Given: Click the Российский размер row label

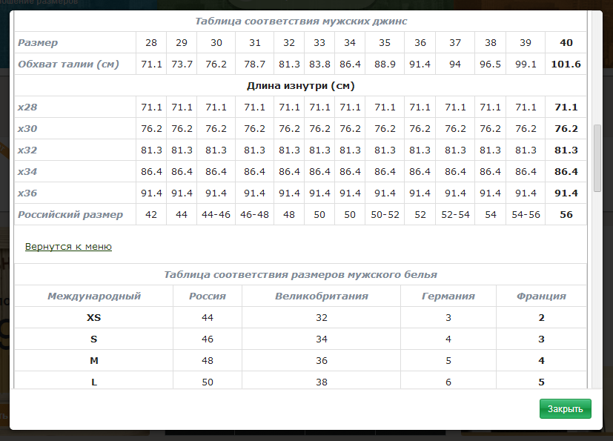Looking at the screenshot, I should [x=70, y=215].
